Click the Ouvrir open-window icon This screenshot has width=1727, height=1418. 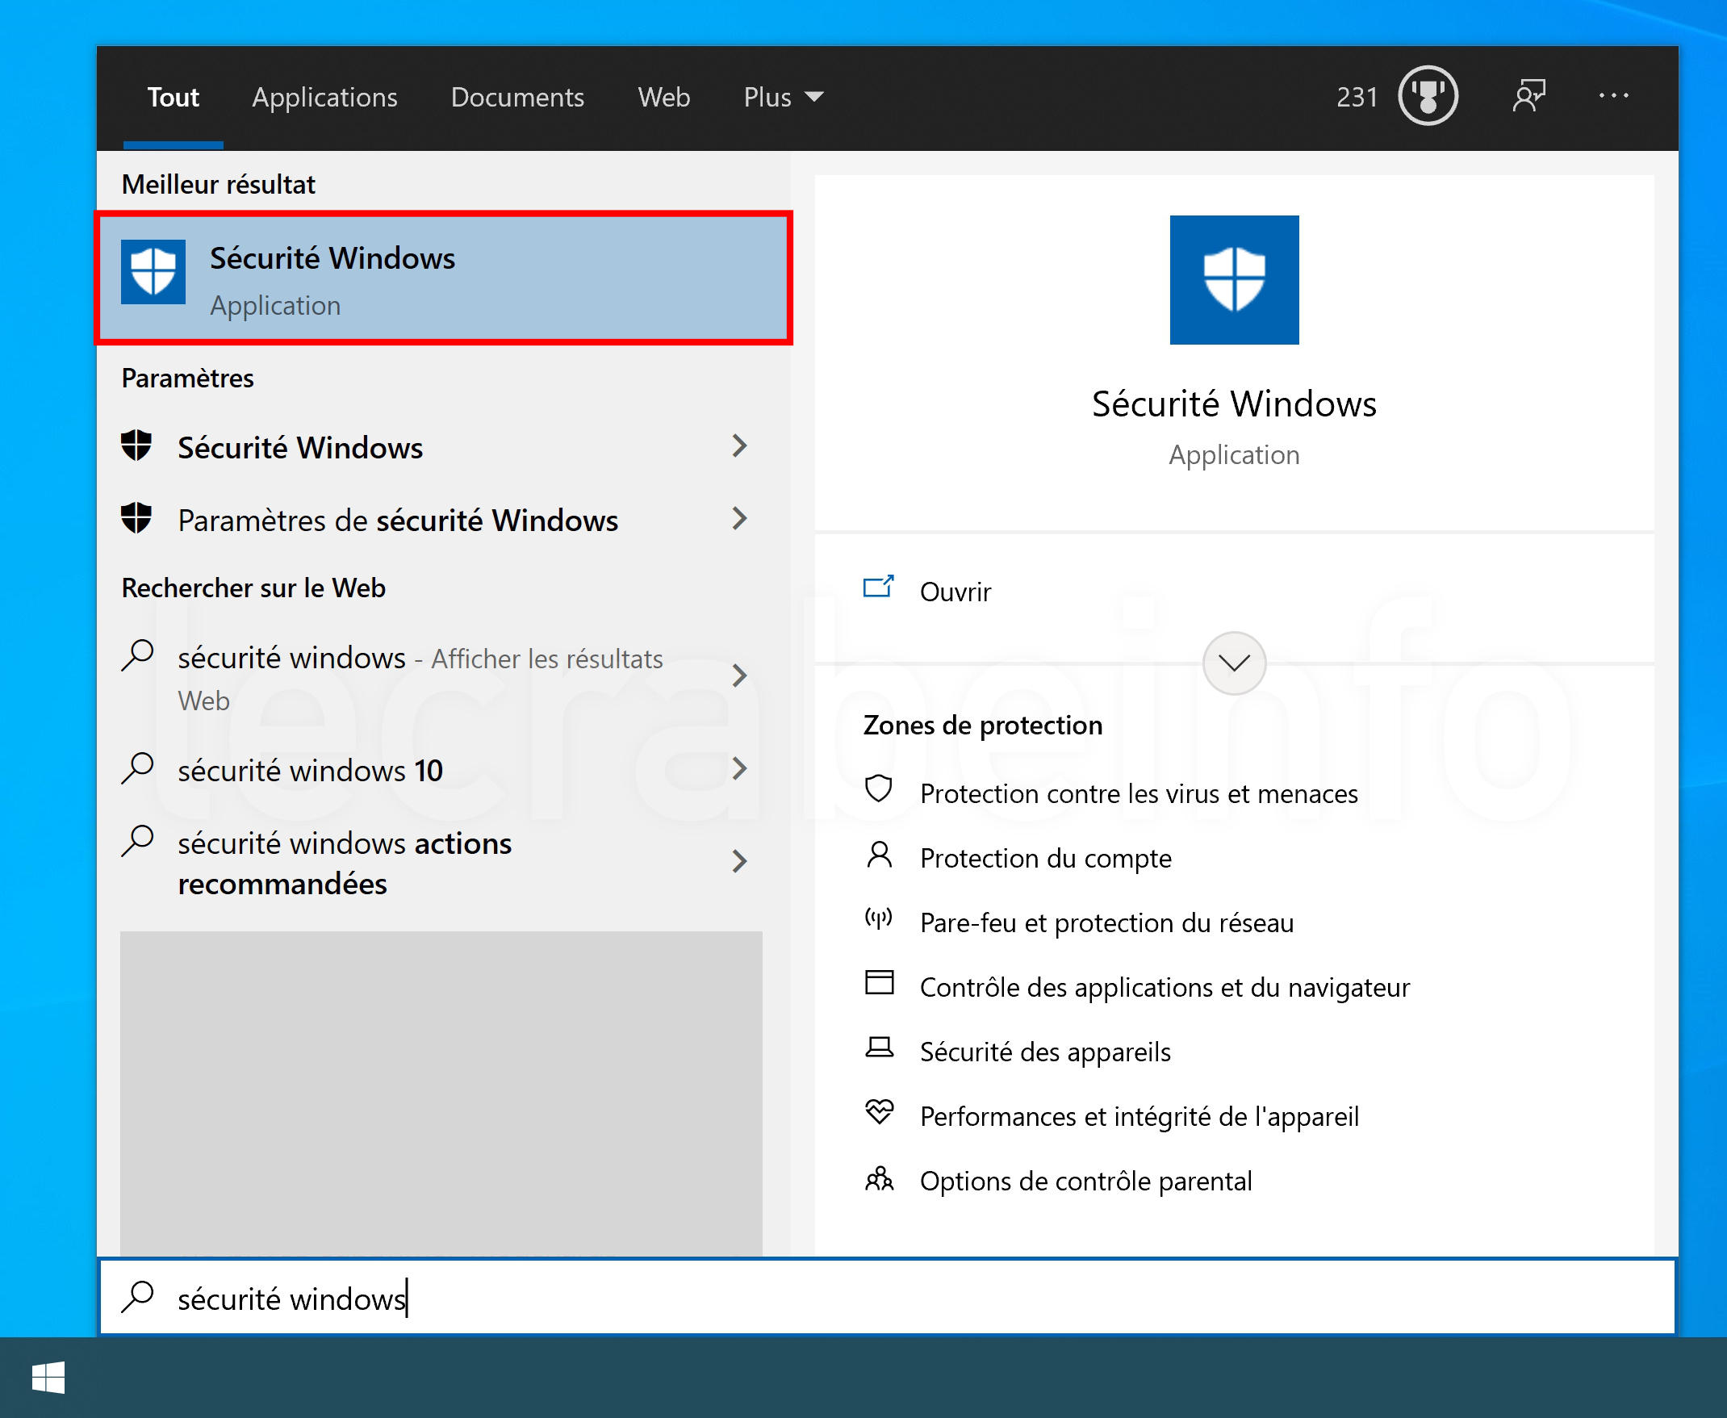click(879, 588)
